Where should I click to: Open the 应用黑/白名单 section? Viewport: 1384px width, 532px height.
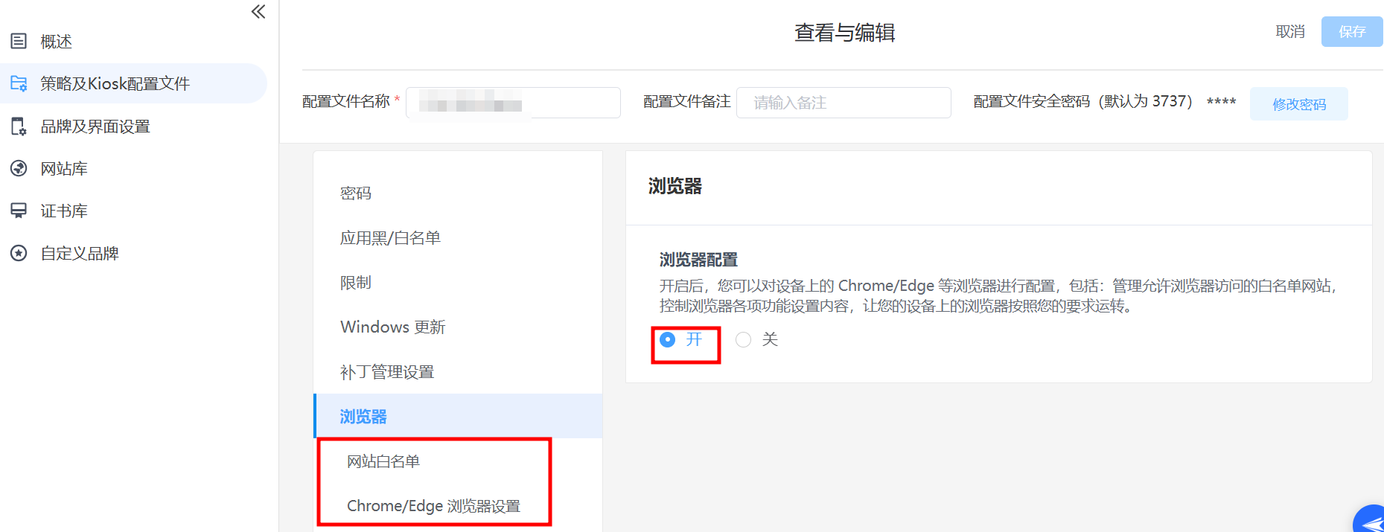coord(458,238)
